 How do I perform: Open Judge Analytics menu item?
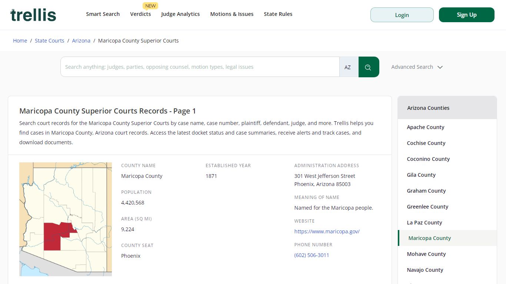tap(180, 14)
